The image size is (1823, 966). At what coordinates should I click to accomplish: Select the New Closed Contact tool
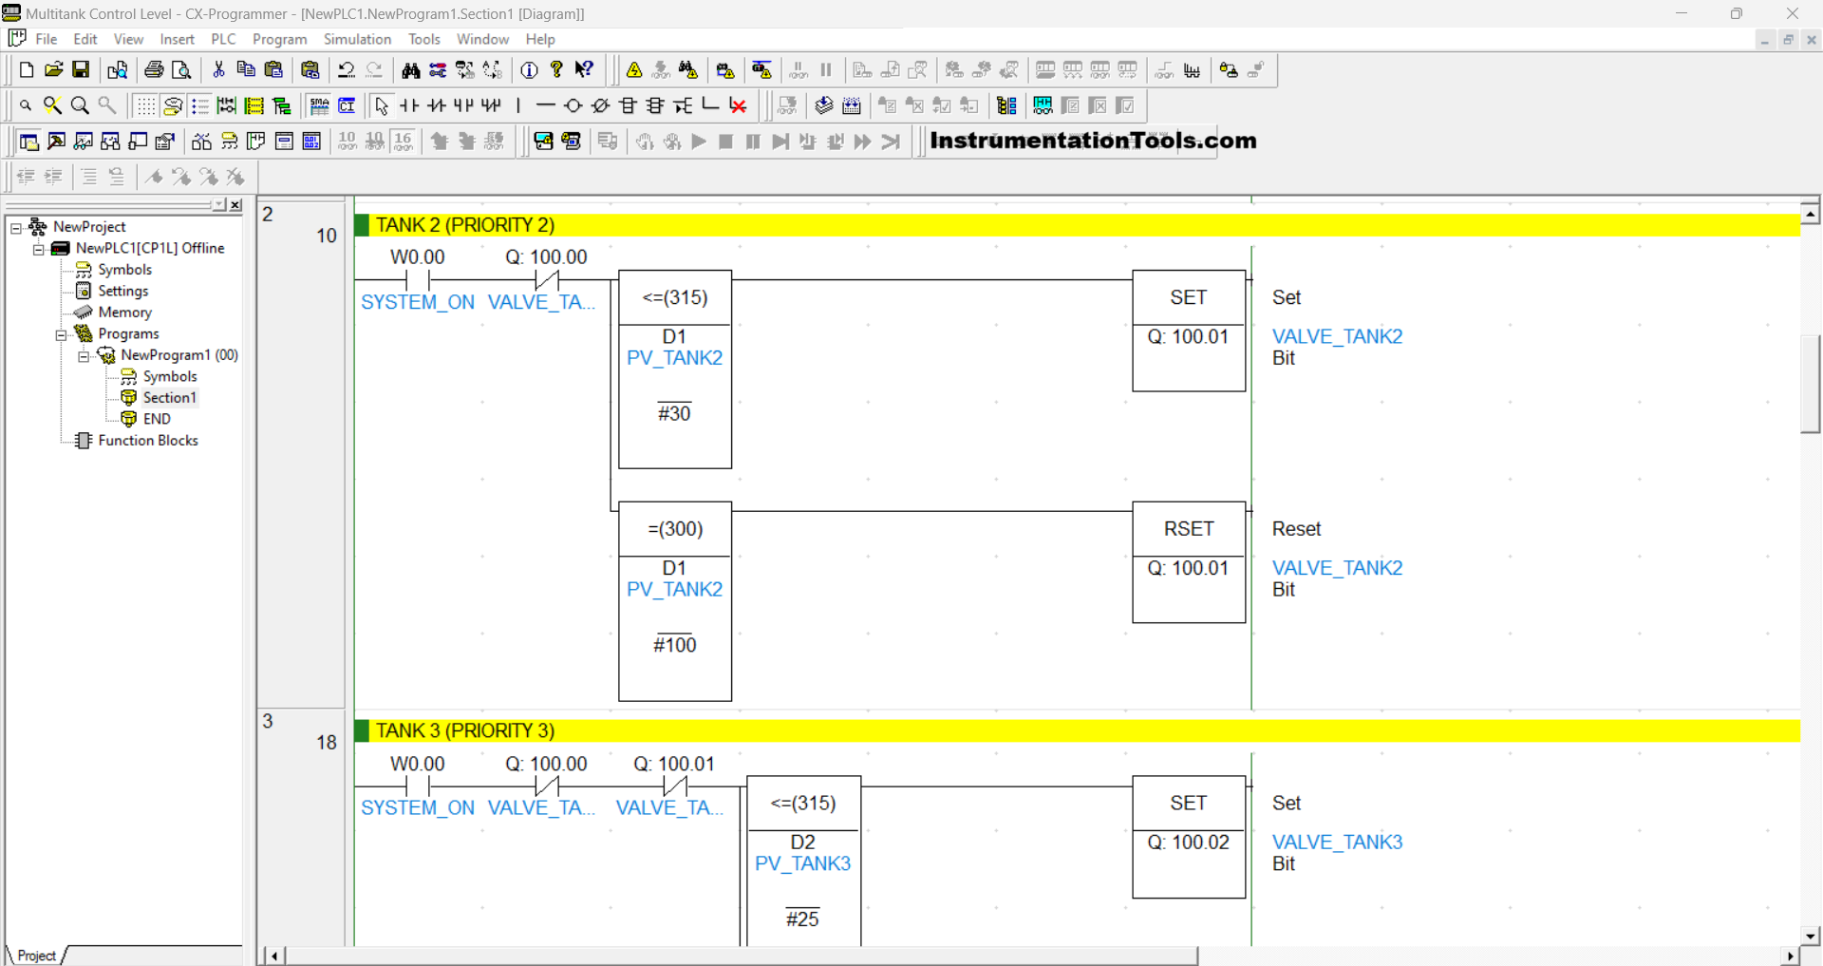pos(437,105)
